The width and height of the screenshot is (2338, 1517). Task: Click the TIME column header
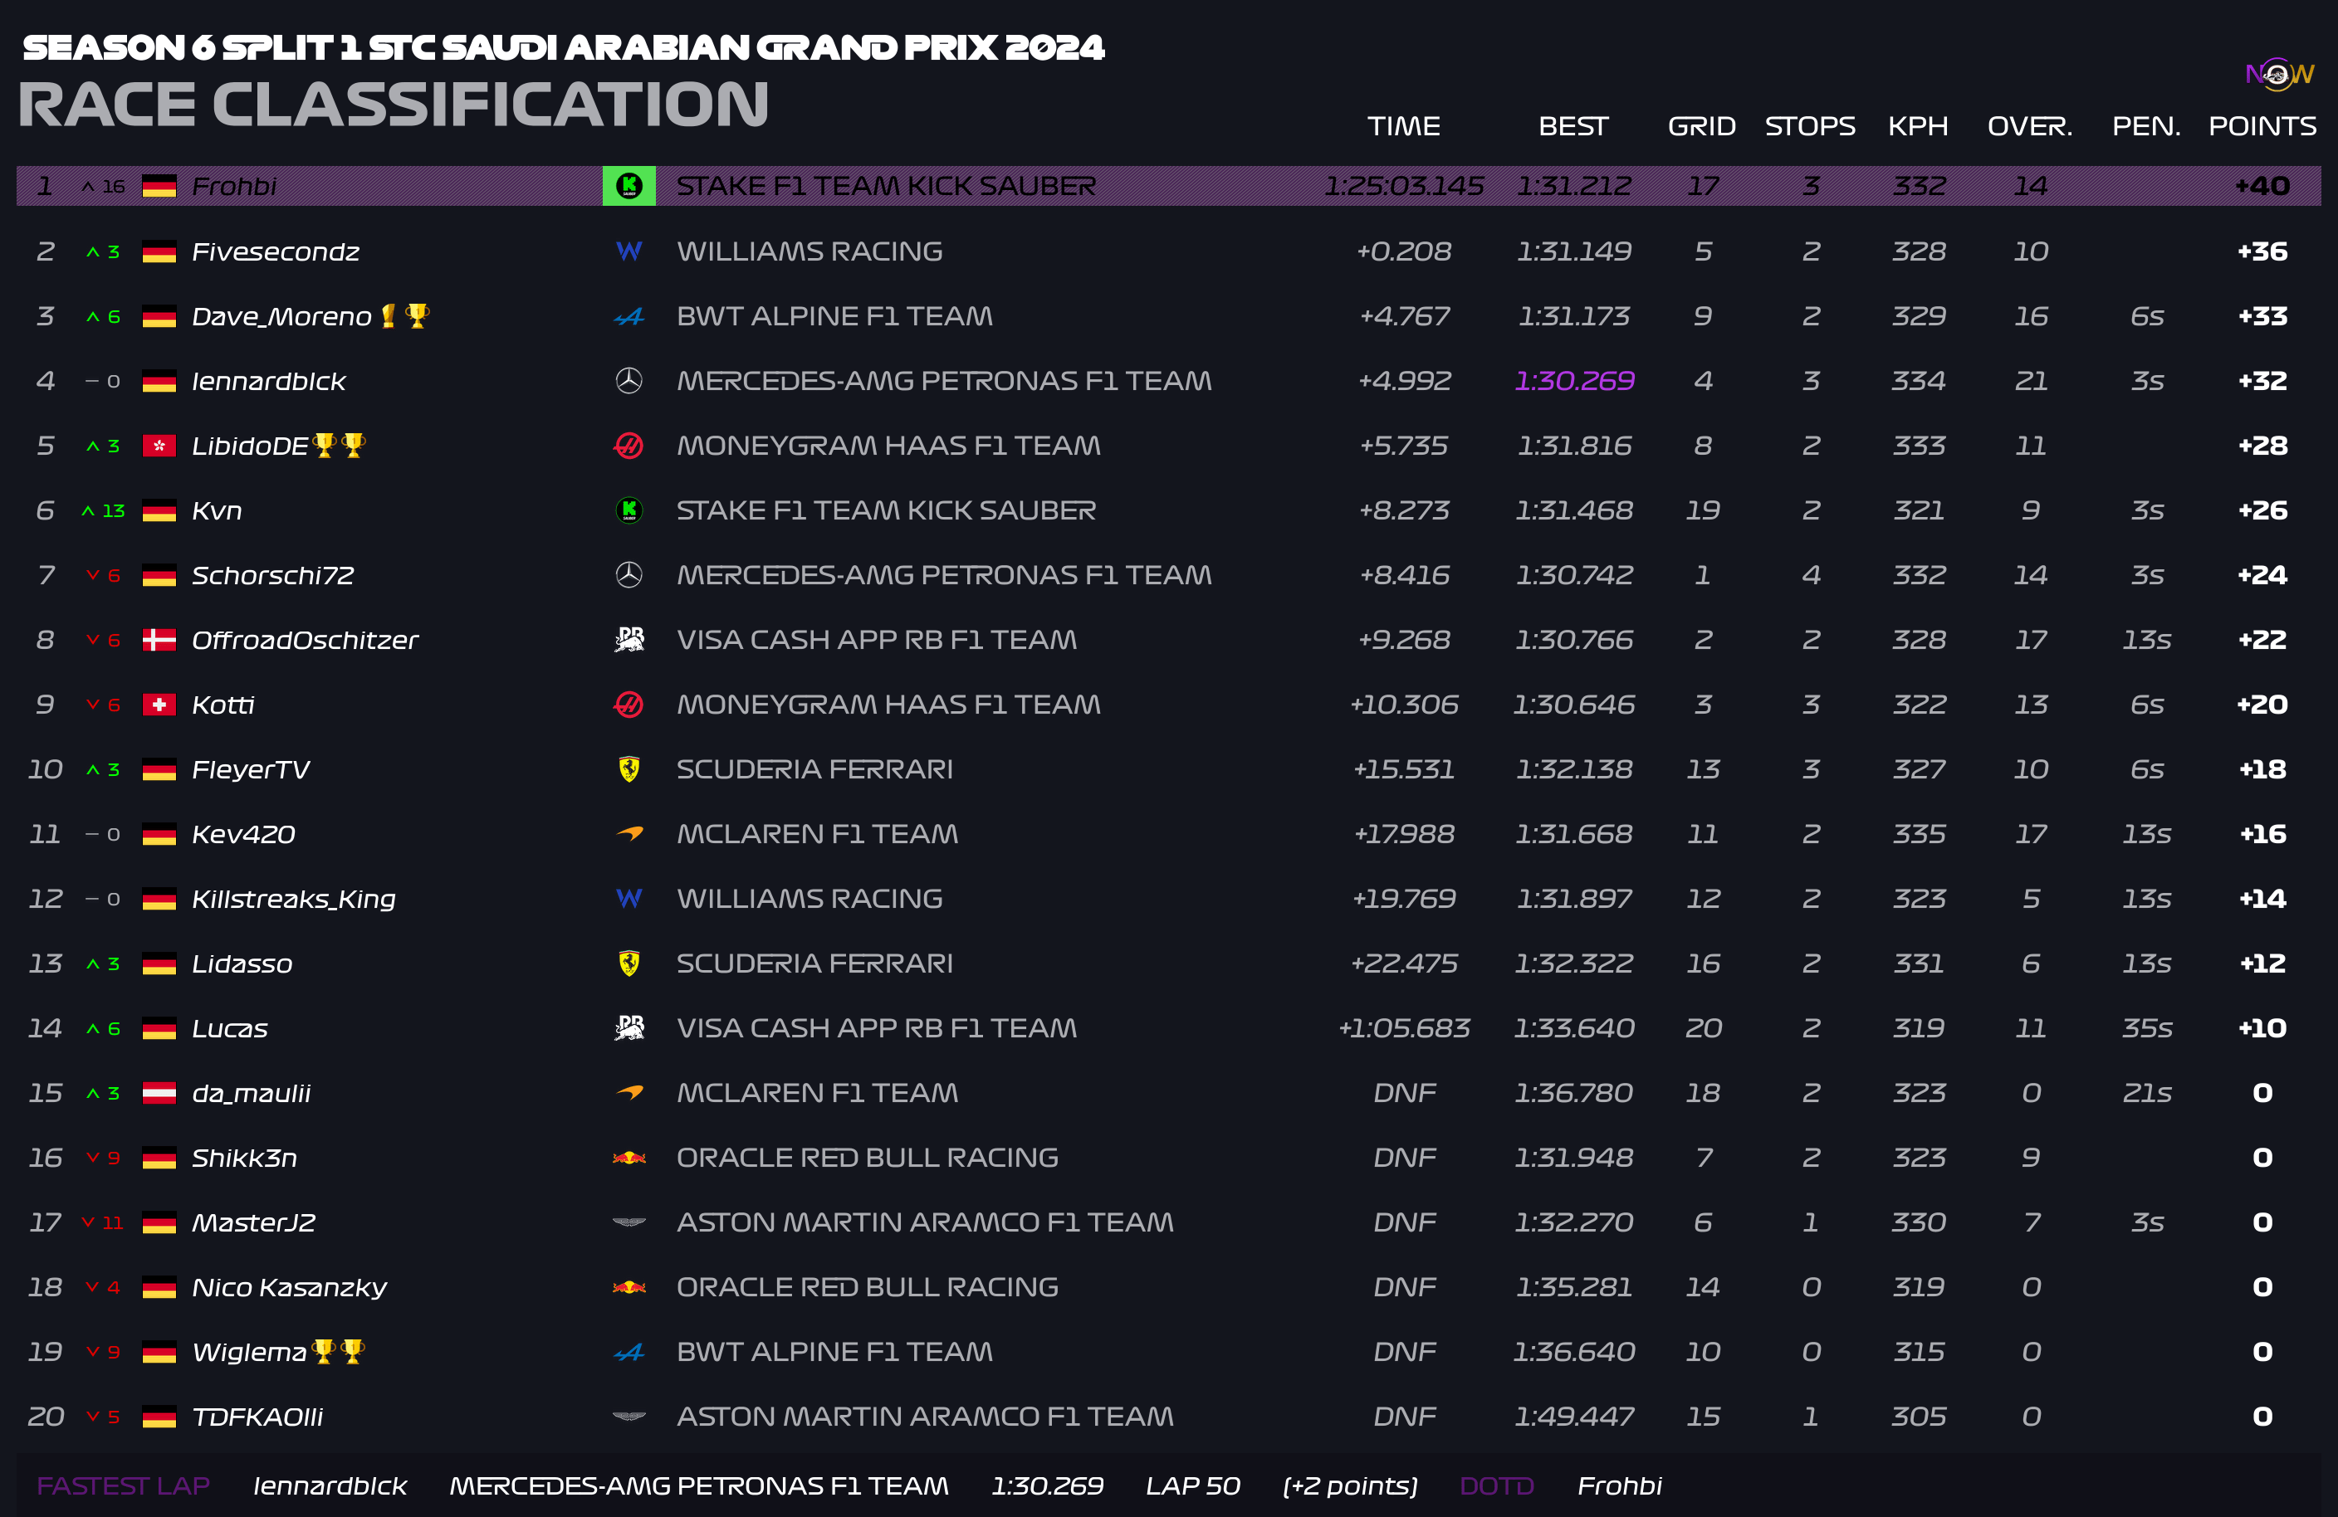(1404, 127)
